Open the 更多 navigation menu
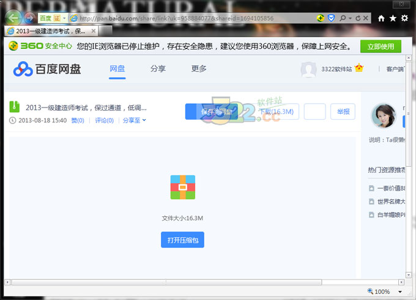 (199, 68)
